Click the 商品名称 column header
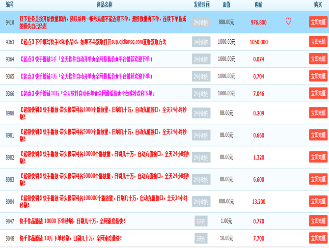The width and height of the screenshot is (329, 248). 104,4
